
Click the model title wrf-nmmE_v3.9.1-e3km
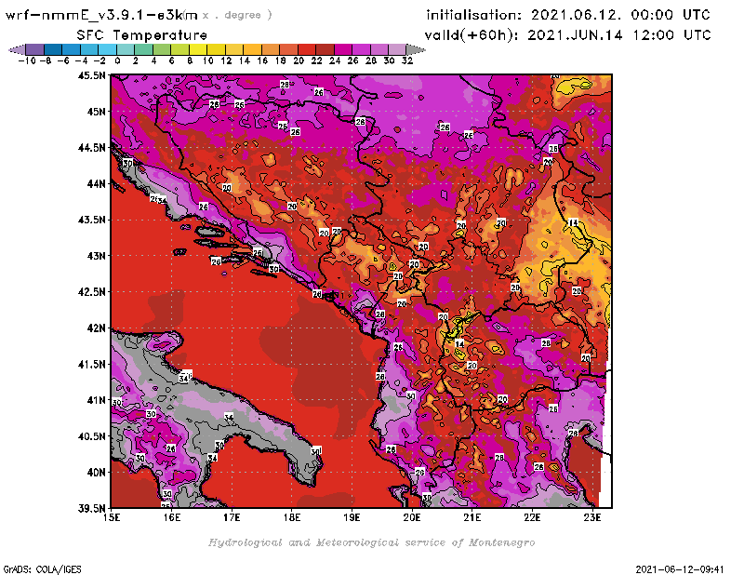point(101,15)
